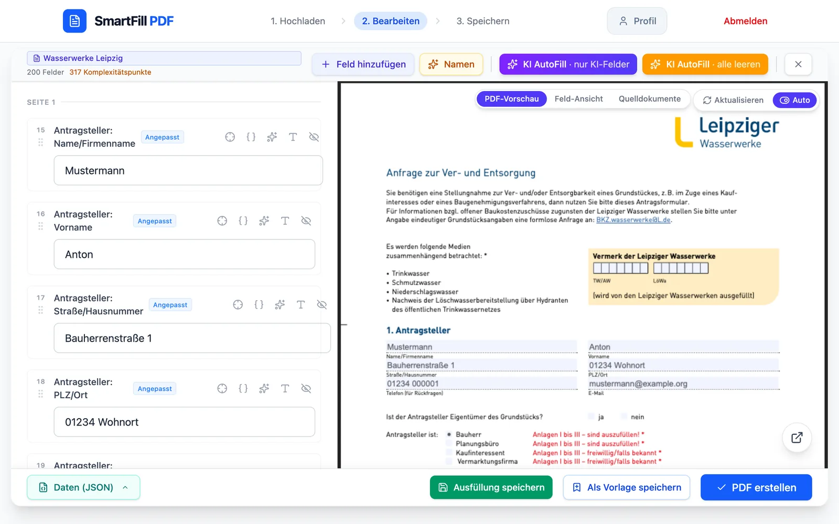Toggle visibility of Straße/Hausnummer field
Screen dimensions: 839x524
(x=322, y=304)
